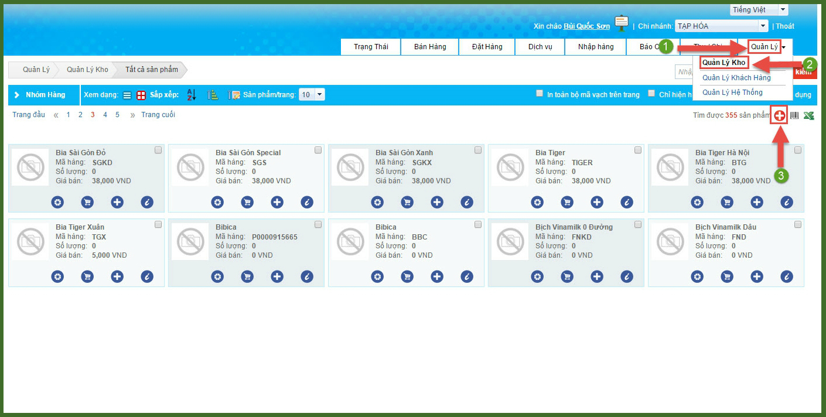The image size is (826, 417).
Task: Switch to list view icon
Action: point(127,95)
